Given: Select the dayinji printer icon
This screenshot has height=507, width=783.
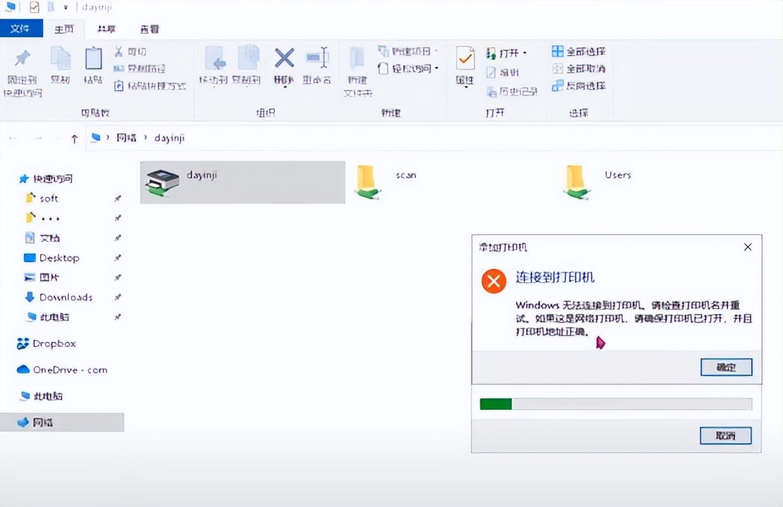Looking at the screenshot, I should point(162,182).
